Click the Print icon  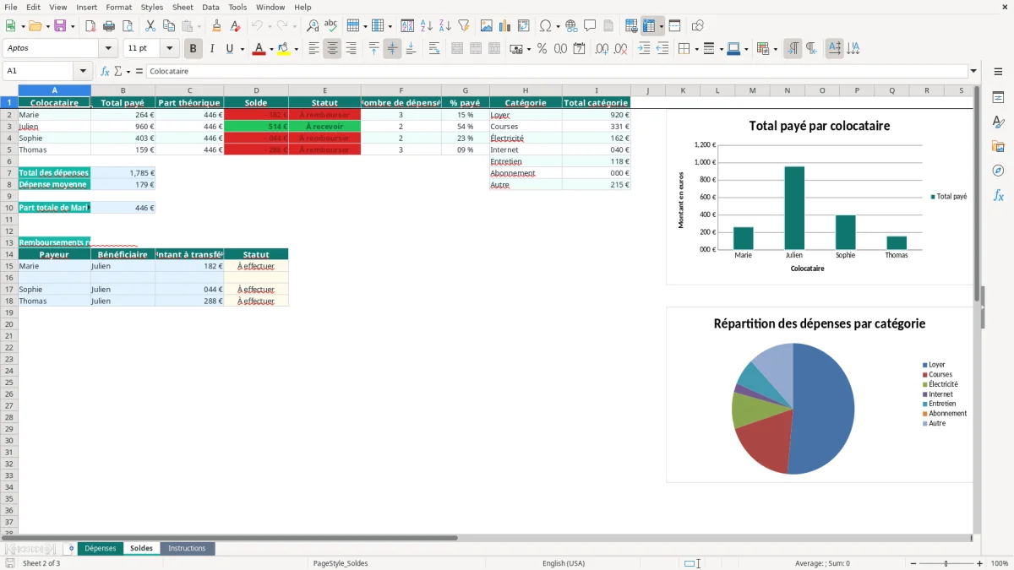109,26
